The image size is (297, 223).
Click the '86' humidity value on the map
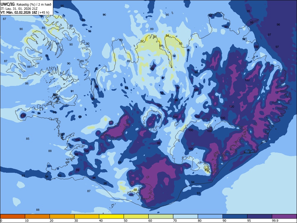(x=27, y=84)
